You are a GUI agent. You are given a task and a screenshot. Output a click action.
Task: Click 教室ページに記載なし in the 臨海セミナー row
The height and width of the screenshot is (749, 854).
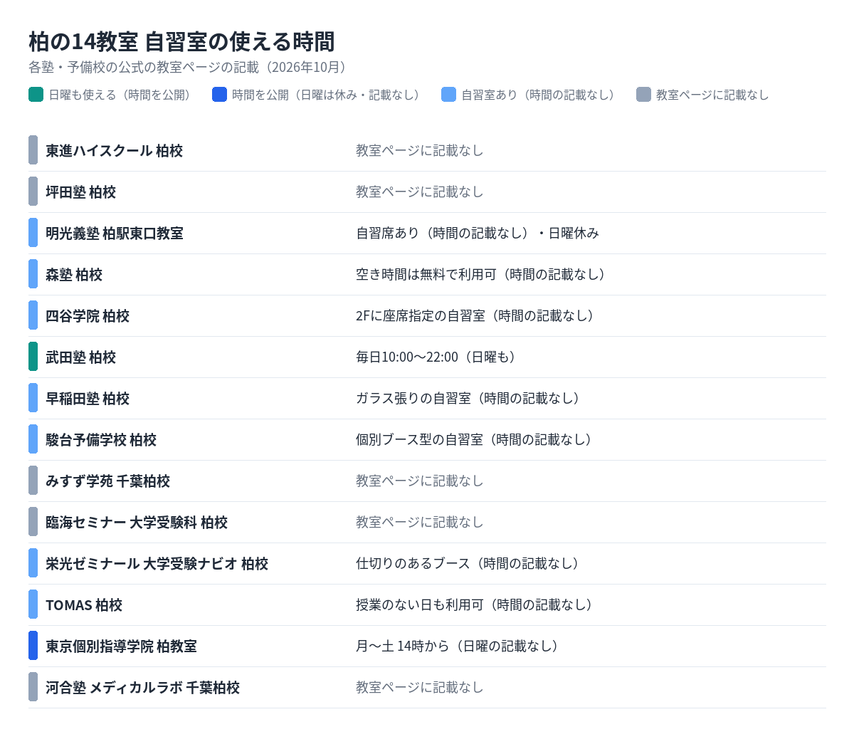click(x=420, y=522)
